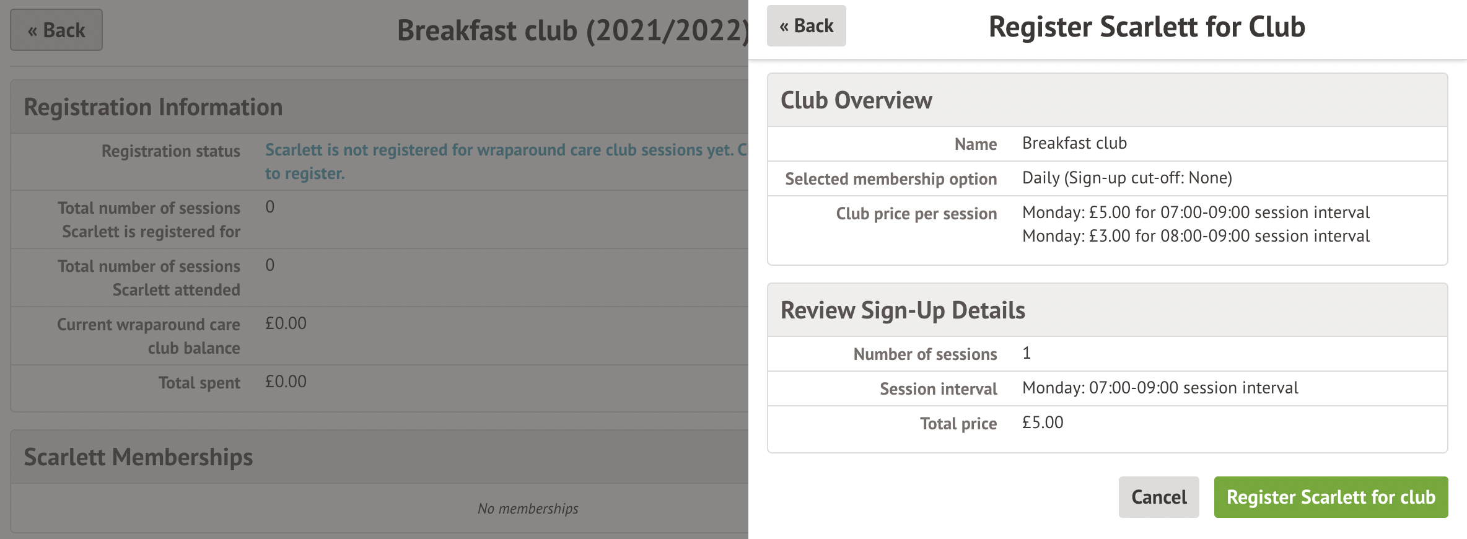Click Back button in the Register panel
The height and width of the screenshot is (539, 1467).
[x=806, y=26]
